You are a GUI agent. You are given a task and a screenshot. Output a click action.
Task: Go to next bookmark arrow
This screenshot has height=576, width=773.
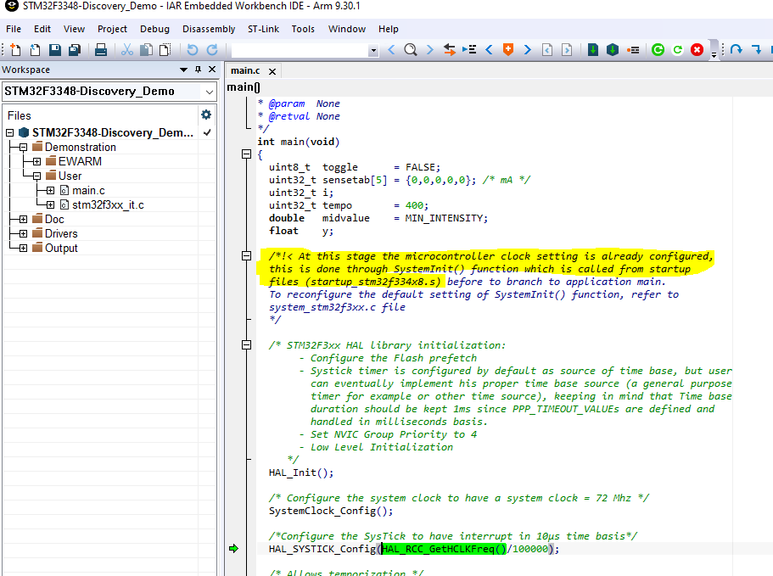(528, 50)
